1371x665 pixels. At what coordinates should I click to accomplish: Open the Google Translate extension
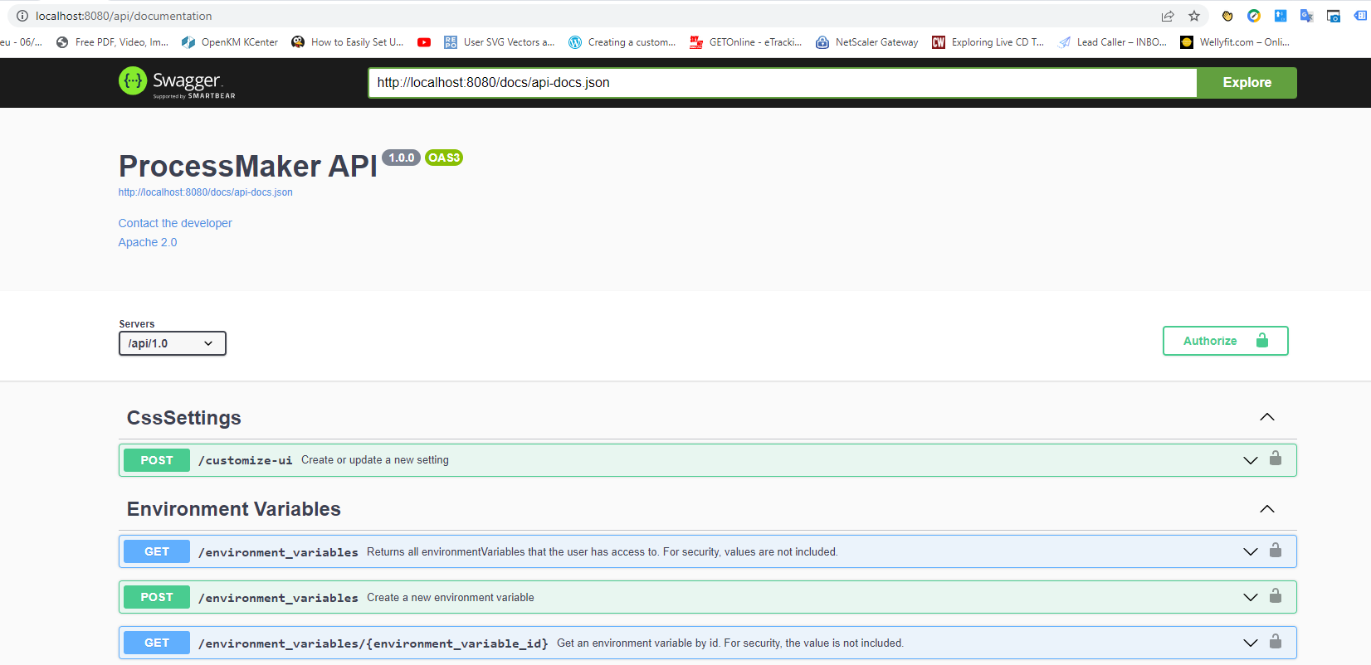pos(1307,16)
